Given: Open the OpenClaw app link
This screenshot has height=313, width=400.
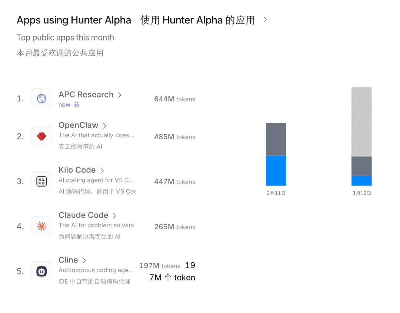Looking at the screenshot, I should click(x=79, y=125).
